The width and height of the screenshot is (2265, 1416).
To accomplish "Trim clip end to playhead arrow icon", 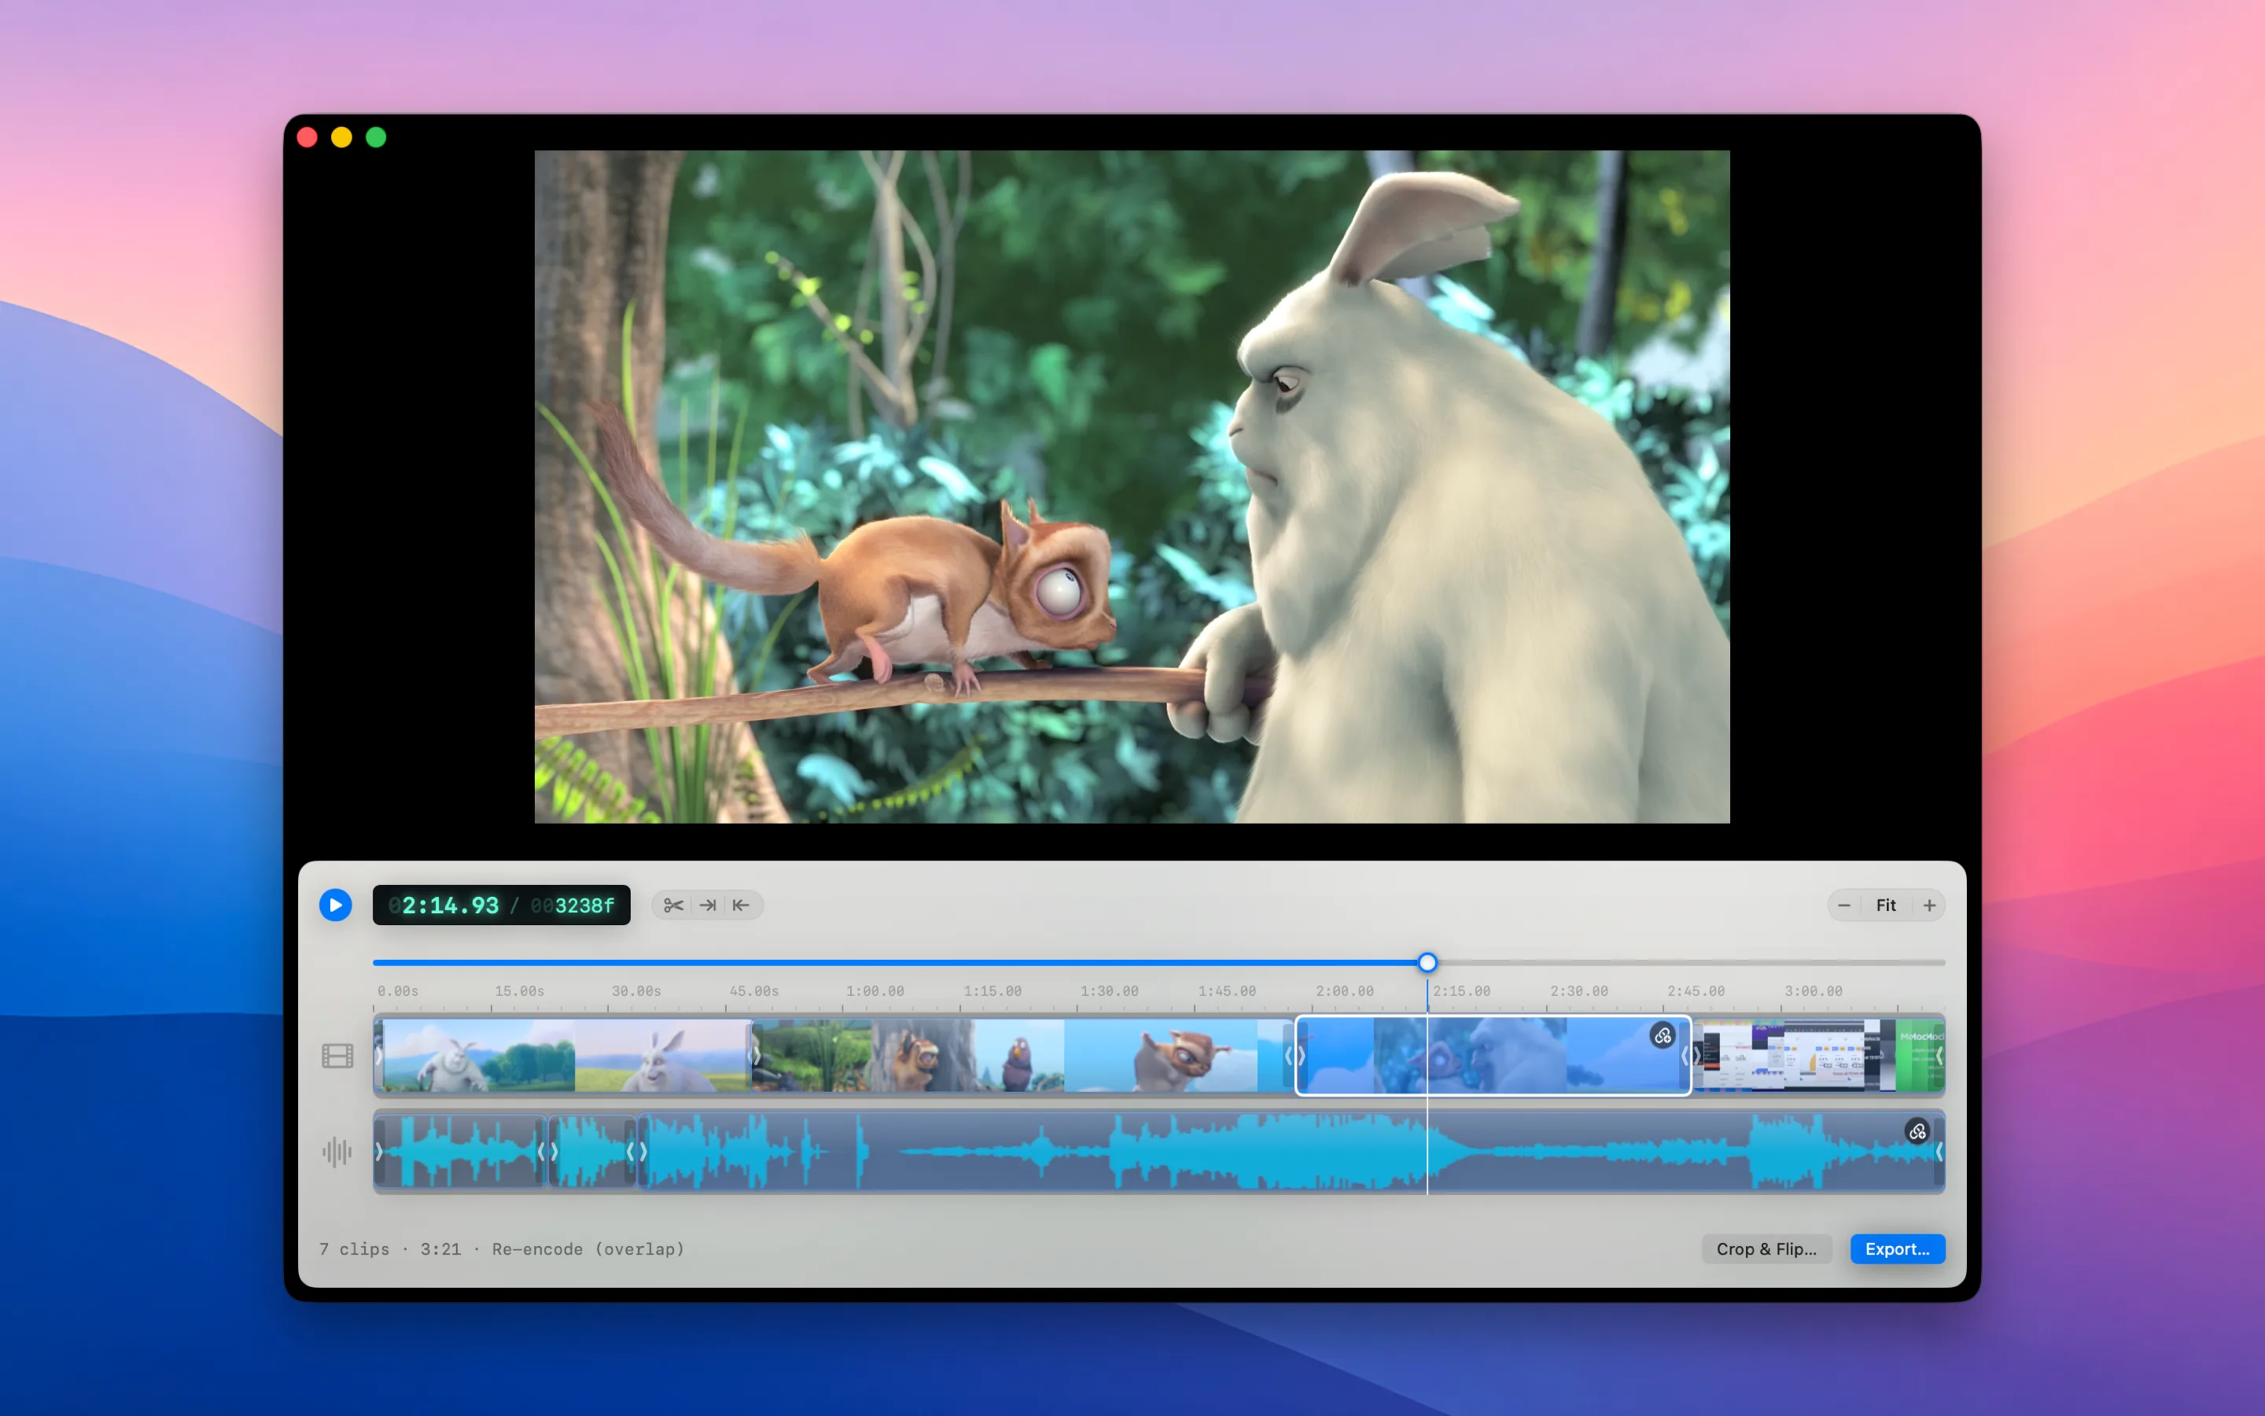I will pos(708,905).
